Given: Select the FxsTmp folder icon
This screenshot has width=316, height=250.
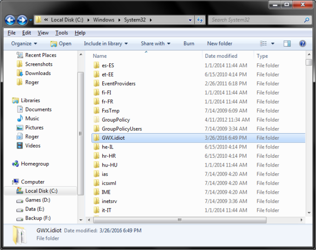Looking at the screenshot, I should [x=96, y=111].
